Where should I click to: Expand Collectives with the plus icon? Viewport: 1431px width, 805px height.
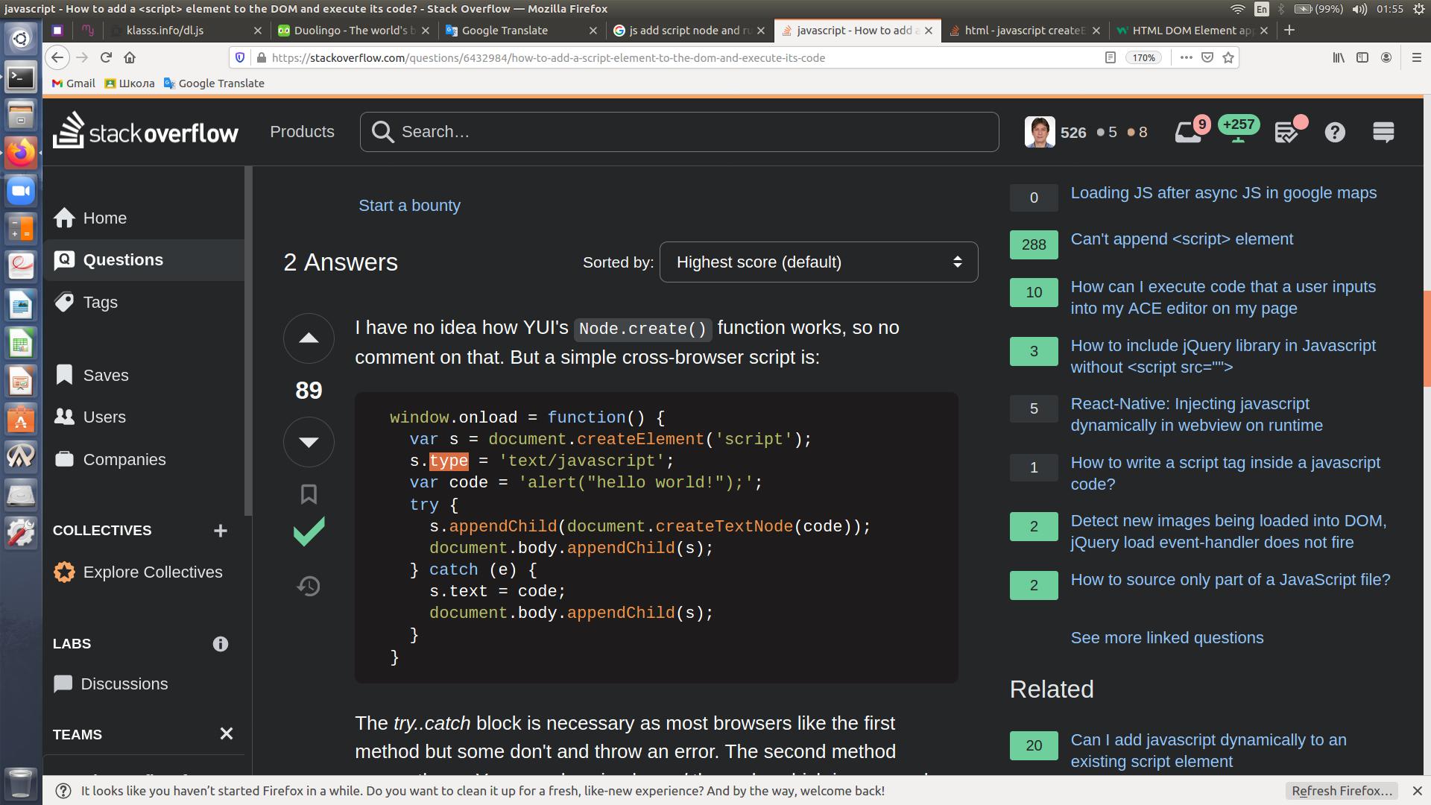pyautogui.click(x=220, y=531)
